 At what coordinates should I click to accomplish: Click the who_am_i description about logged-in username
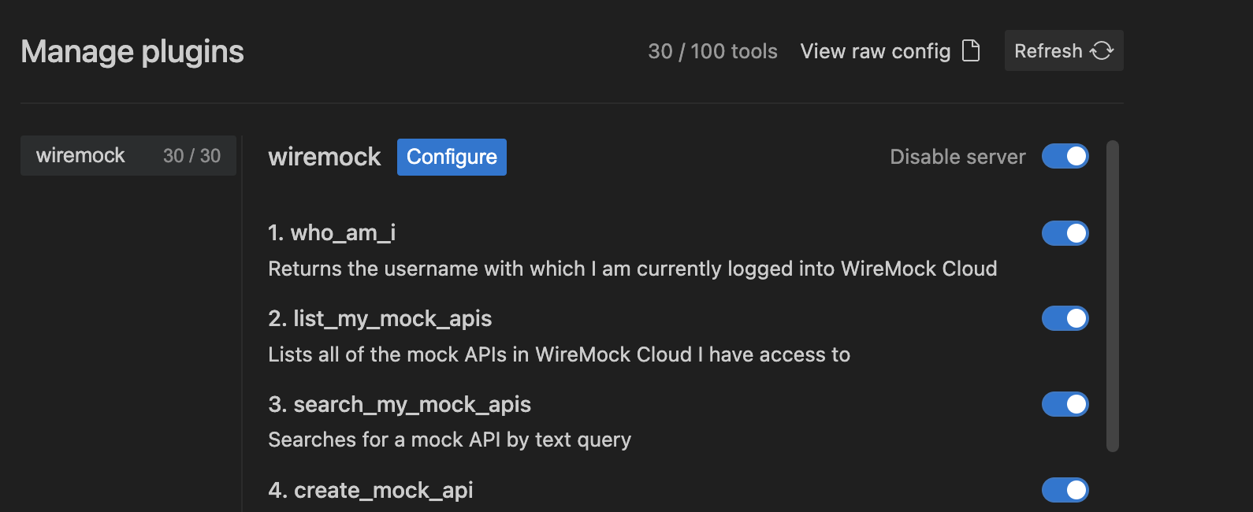pyautogui.click(x=633, y=269)
